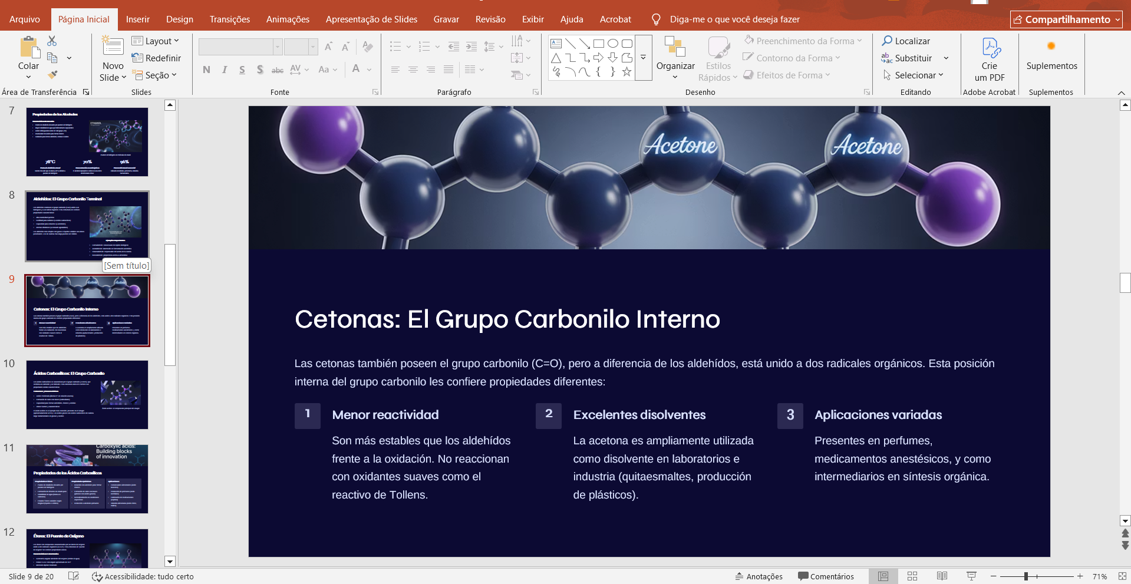Justify text in Parágrafo group

[x=449, y=70]
